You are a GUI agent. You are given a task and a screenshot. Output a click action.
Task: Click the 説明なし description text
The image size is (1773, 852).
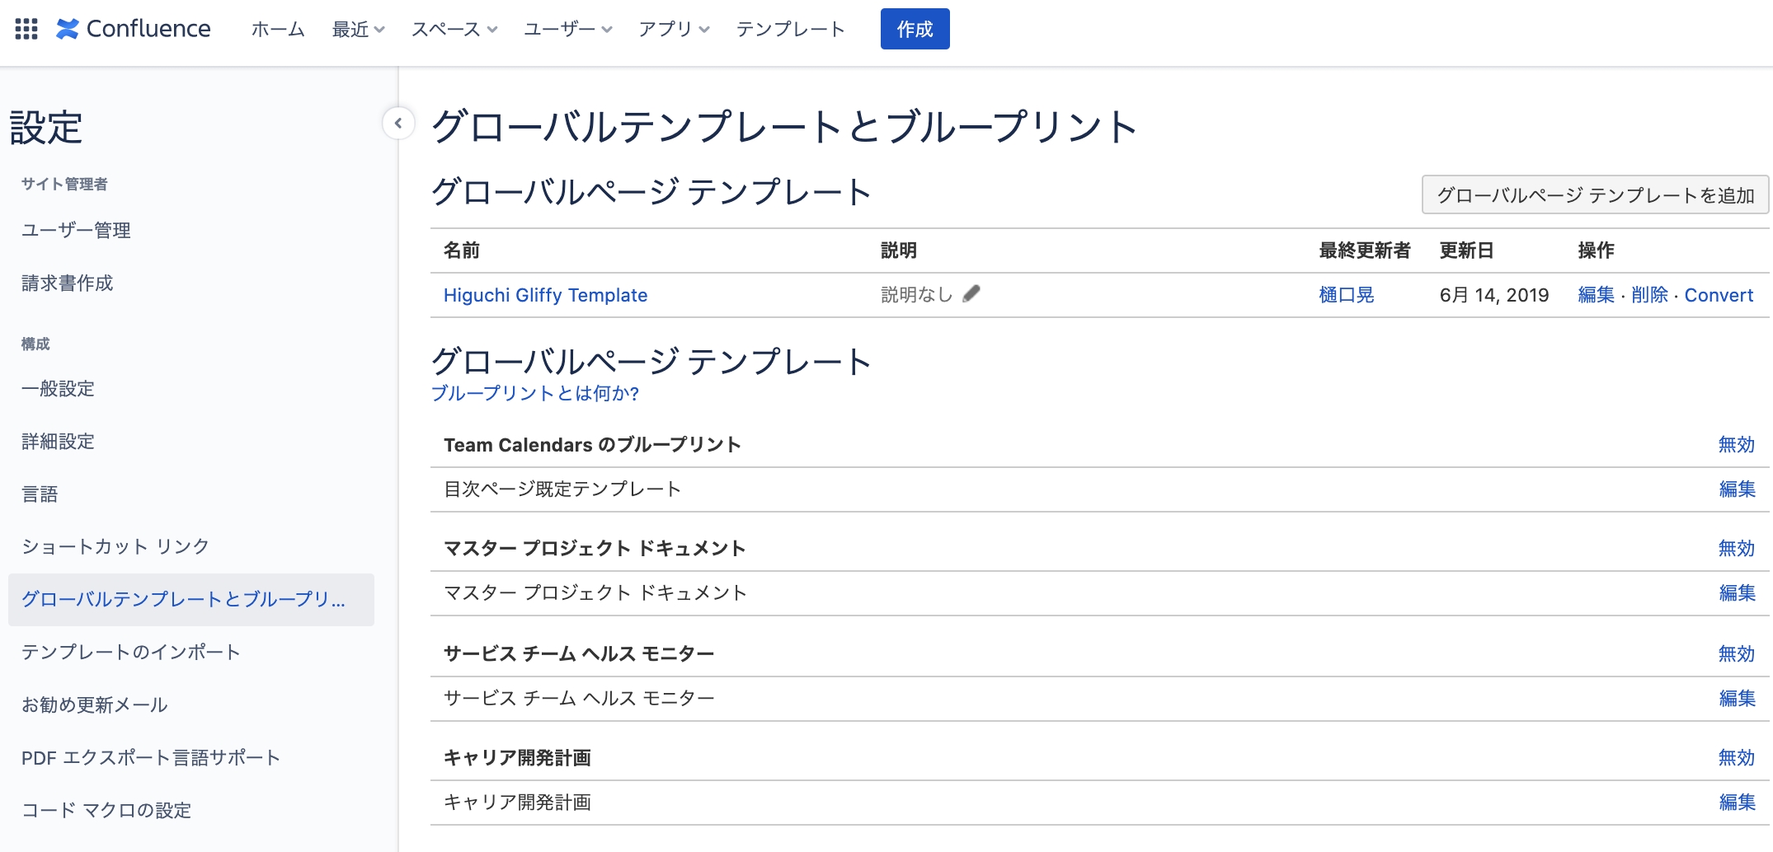tap(916, 295)
